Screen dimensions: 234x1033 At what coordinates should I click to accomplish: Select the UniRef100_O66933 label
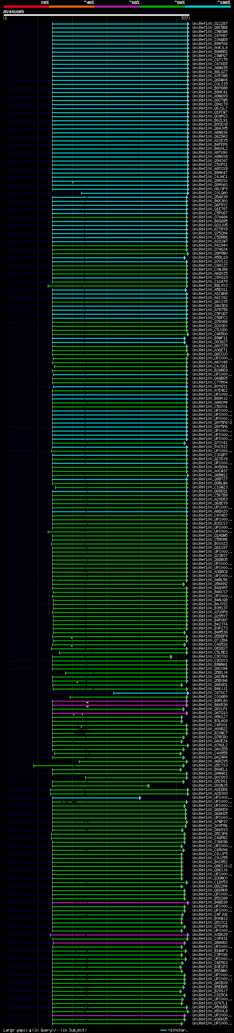pyautogui.click(x=210, y=830)
